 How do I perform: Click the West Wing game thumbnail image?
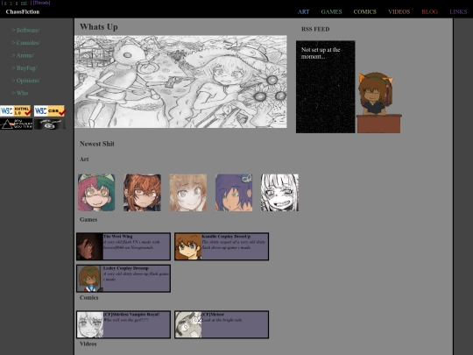click(90, 246)
